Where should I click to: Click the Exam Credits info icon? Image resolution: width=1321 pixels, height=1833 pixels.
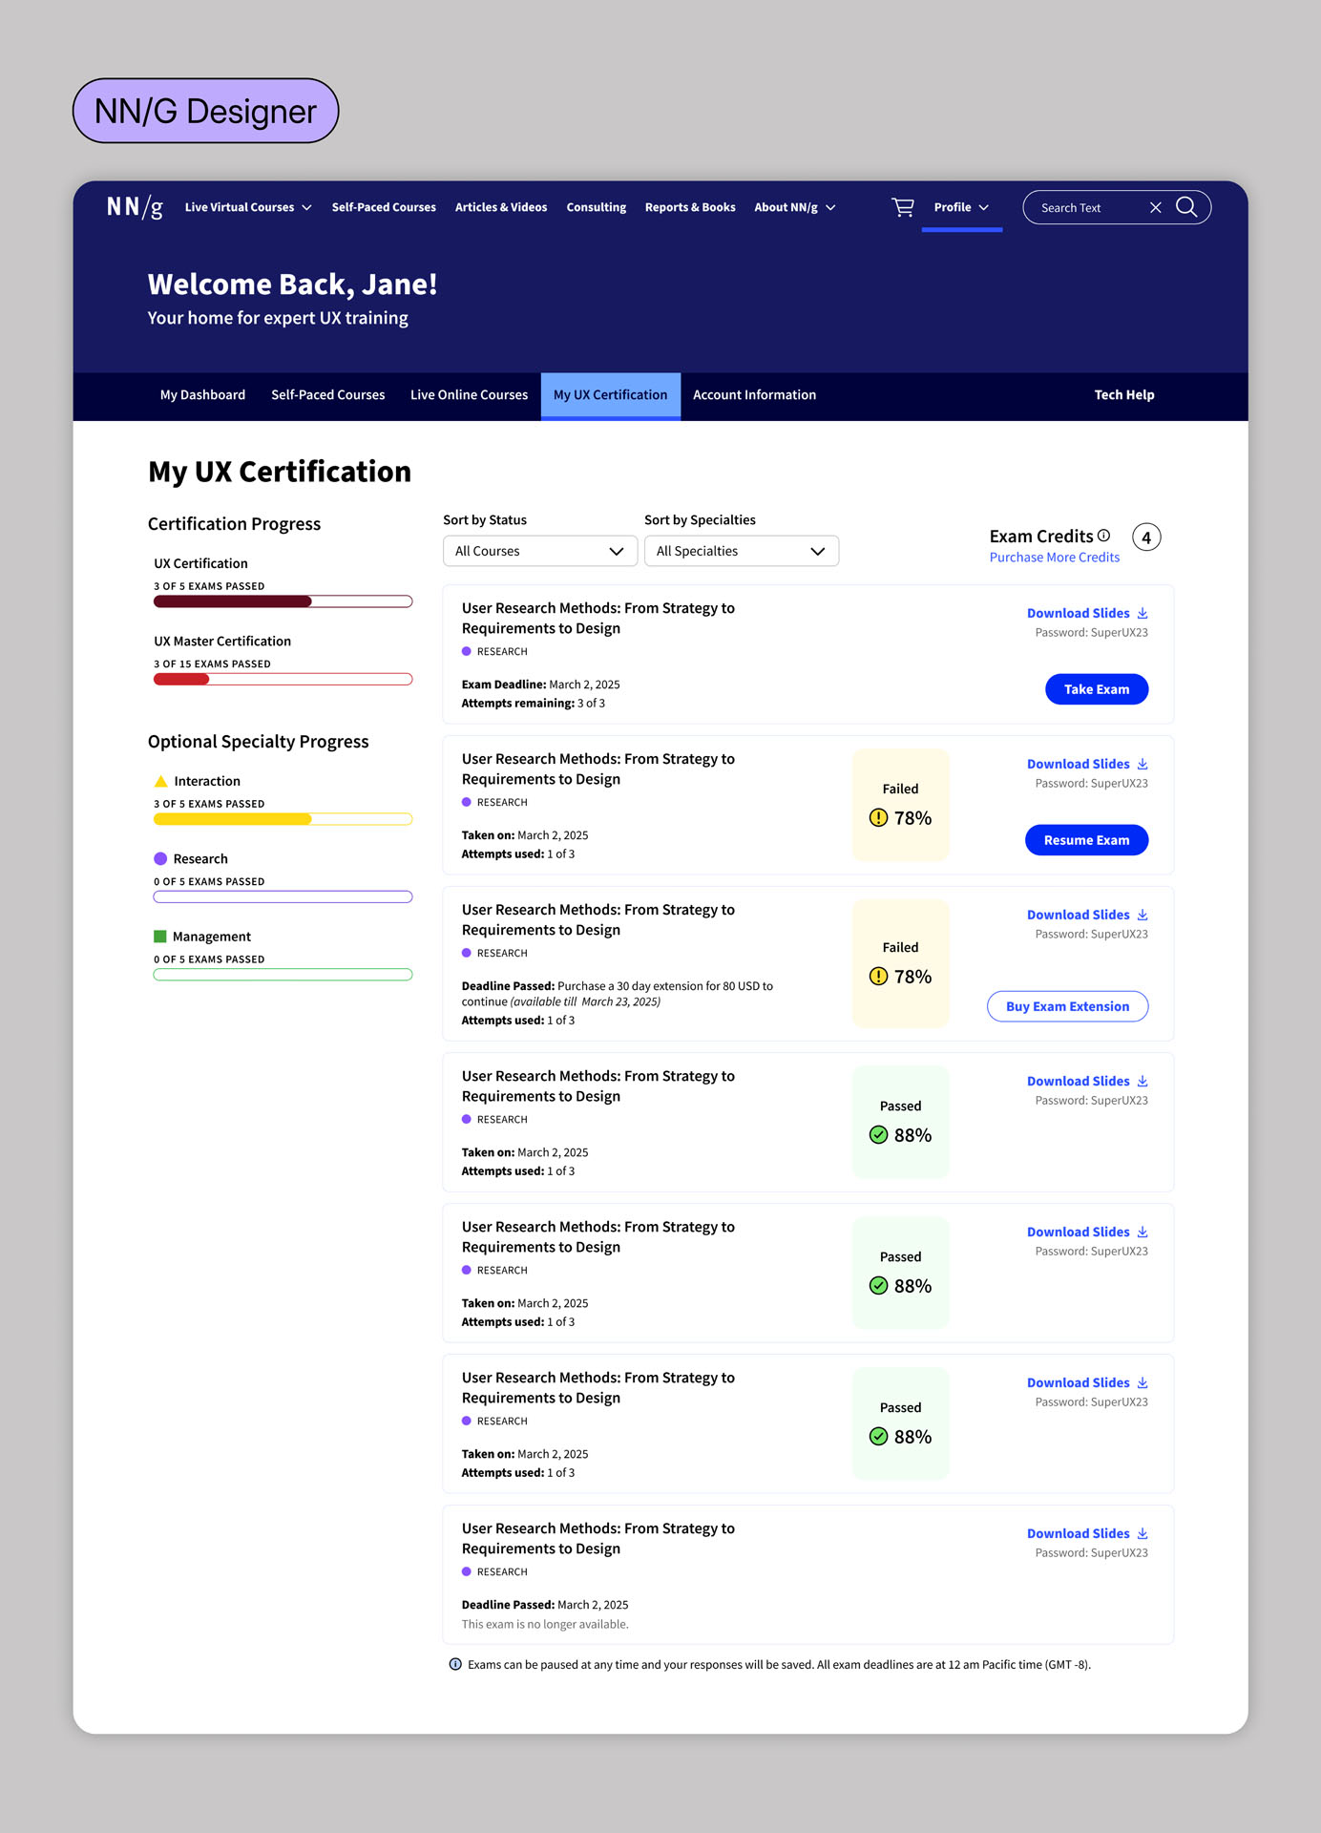[1103, 536]
